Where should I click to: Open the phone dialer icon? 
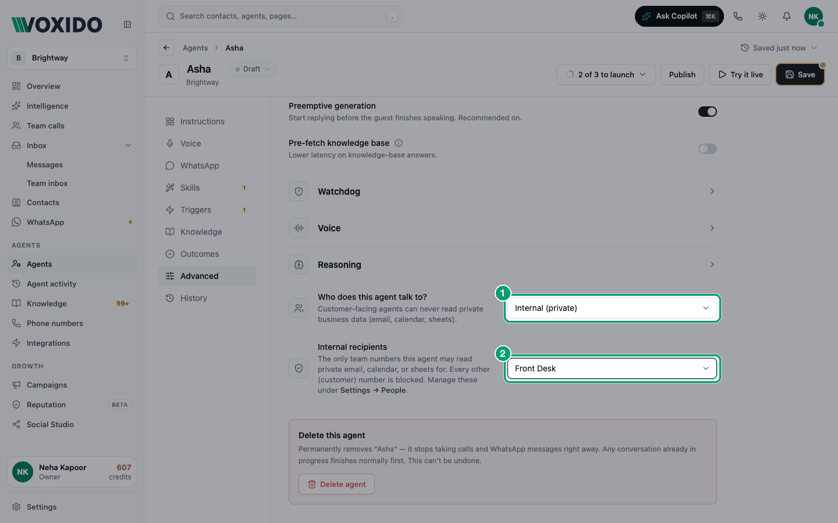click(738, 16)
